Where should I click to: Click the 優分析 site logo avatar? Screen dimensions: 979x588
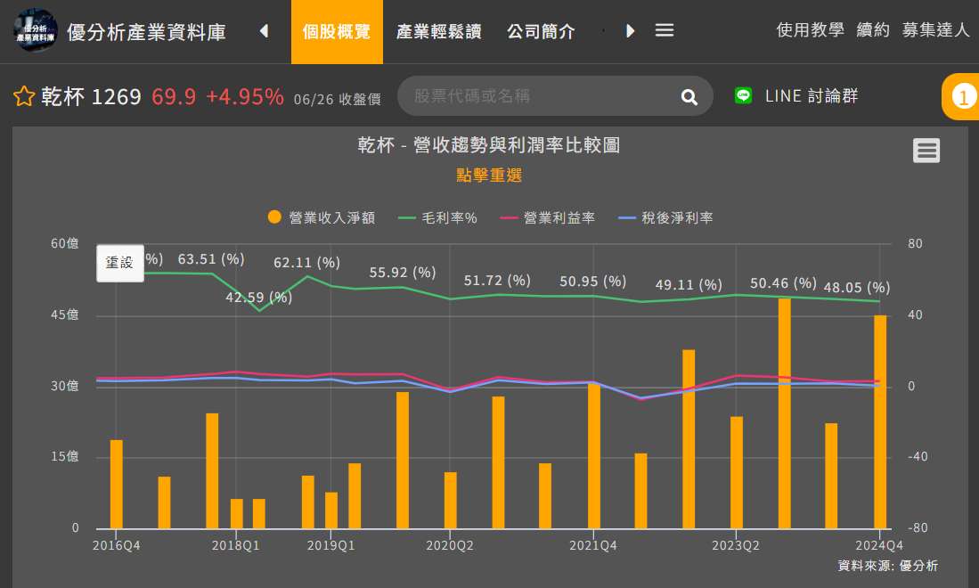tap(36, 30)
